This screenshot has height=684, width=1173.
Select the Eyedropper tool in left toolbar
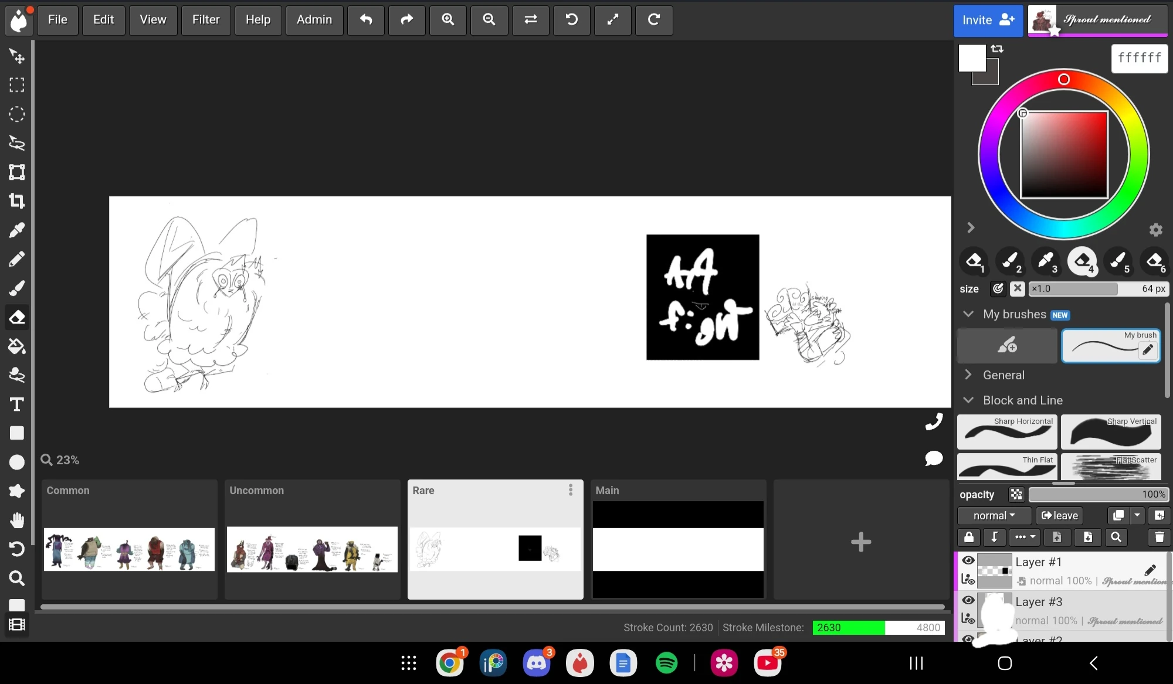point(16,230)
